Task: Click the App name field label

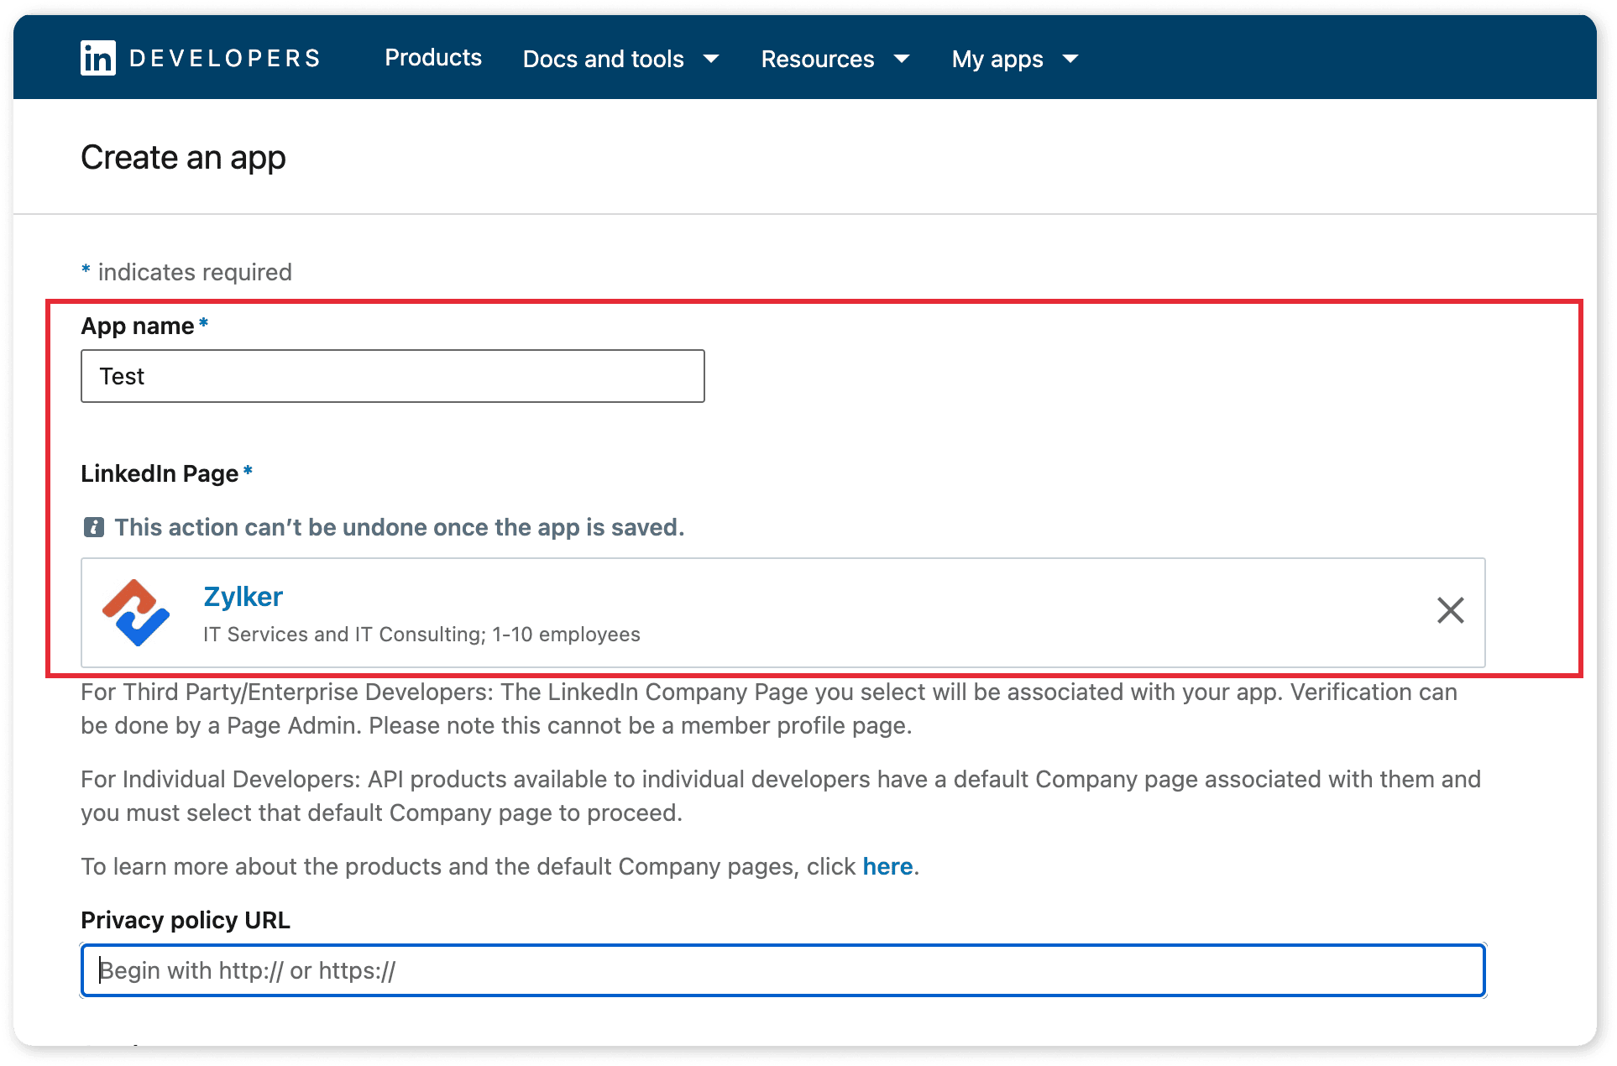Action: (x=138, y=326)
